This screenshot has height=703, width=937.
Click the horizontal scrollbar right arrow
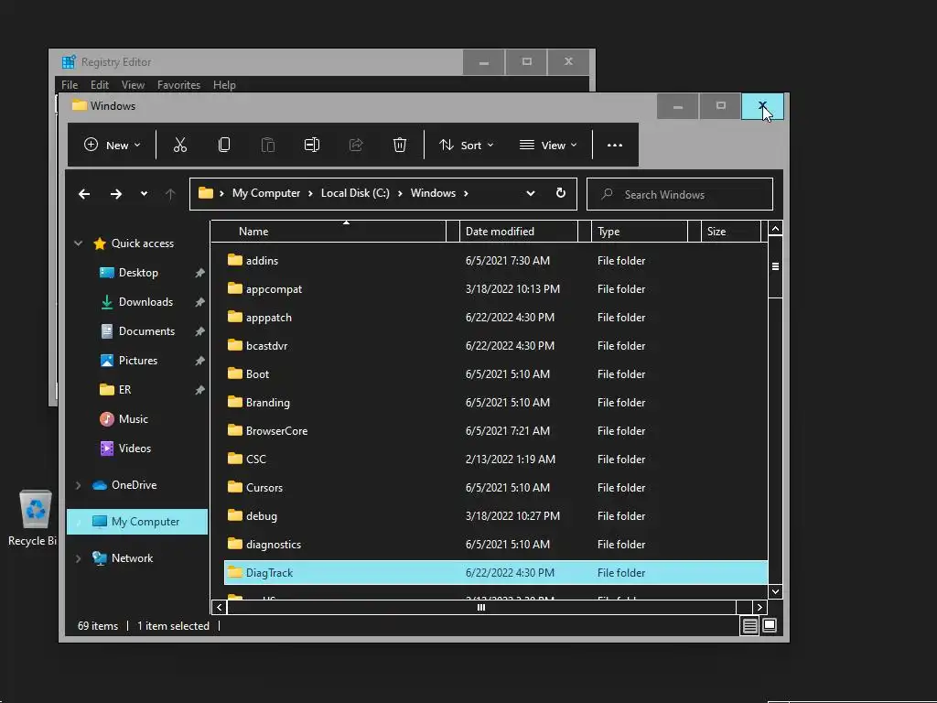pos(759,608)
